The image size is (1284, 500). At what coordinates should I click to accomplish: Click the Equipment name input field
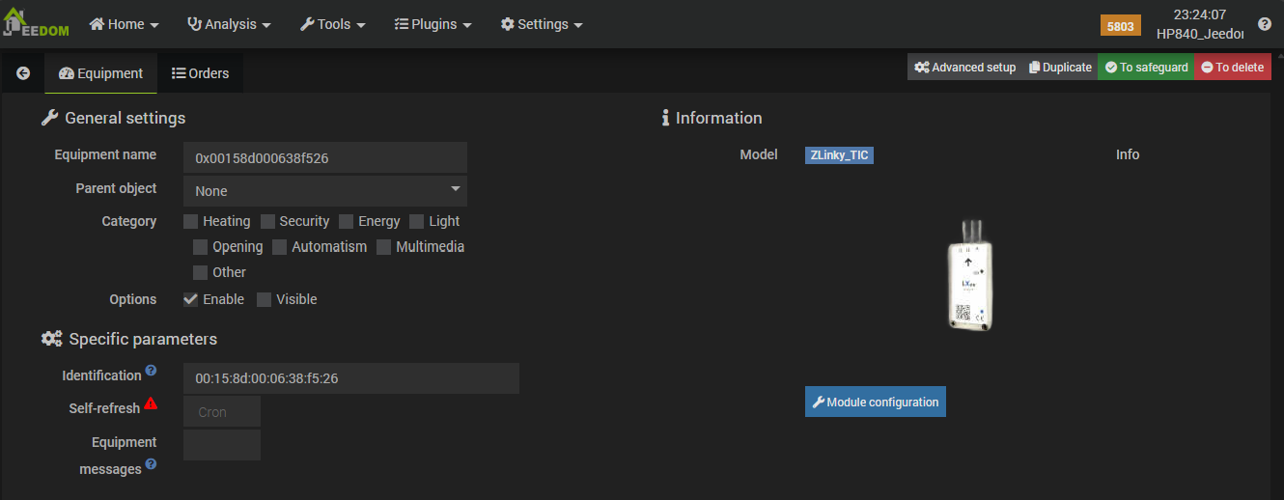point(324,158)
